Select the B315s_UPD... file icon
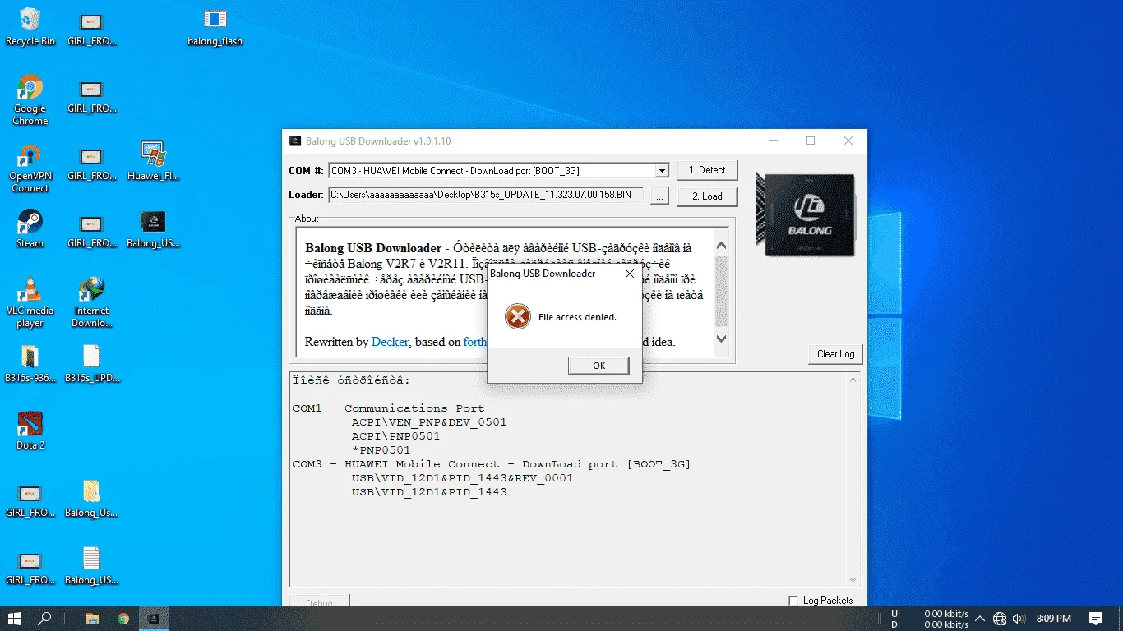Image resolution: width=1123 pixels, height=631 pixels. click(91, 364)
